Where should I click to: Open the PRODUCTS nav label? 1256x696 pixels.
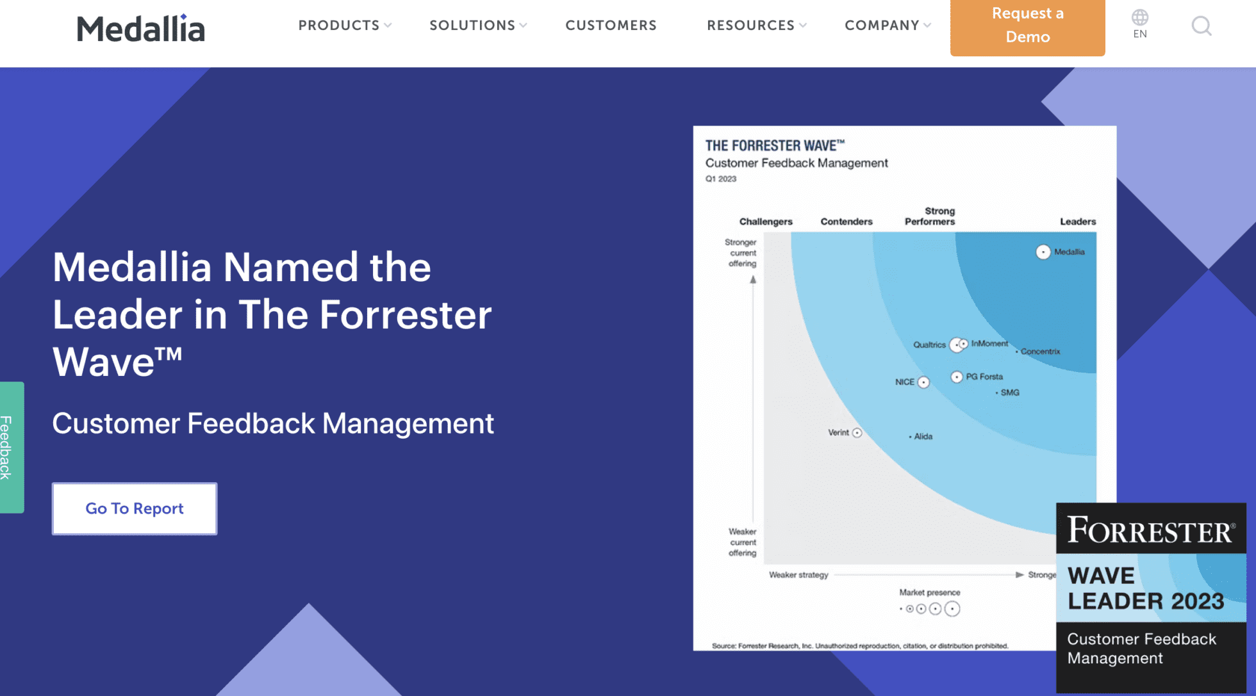[339, 26]
